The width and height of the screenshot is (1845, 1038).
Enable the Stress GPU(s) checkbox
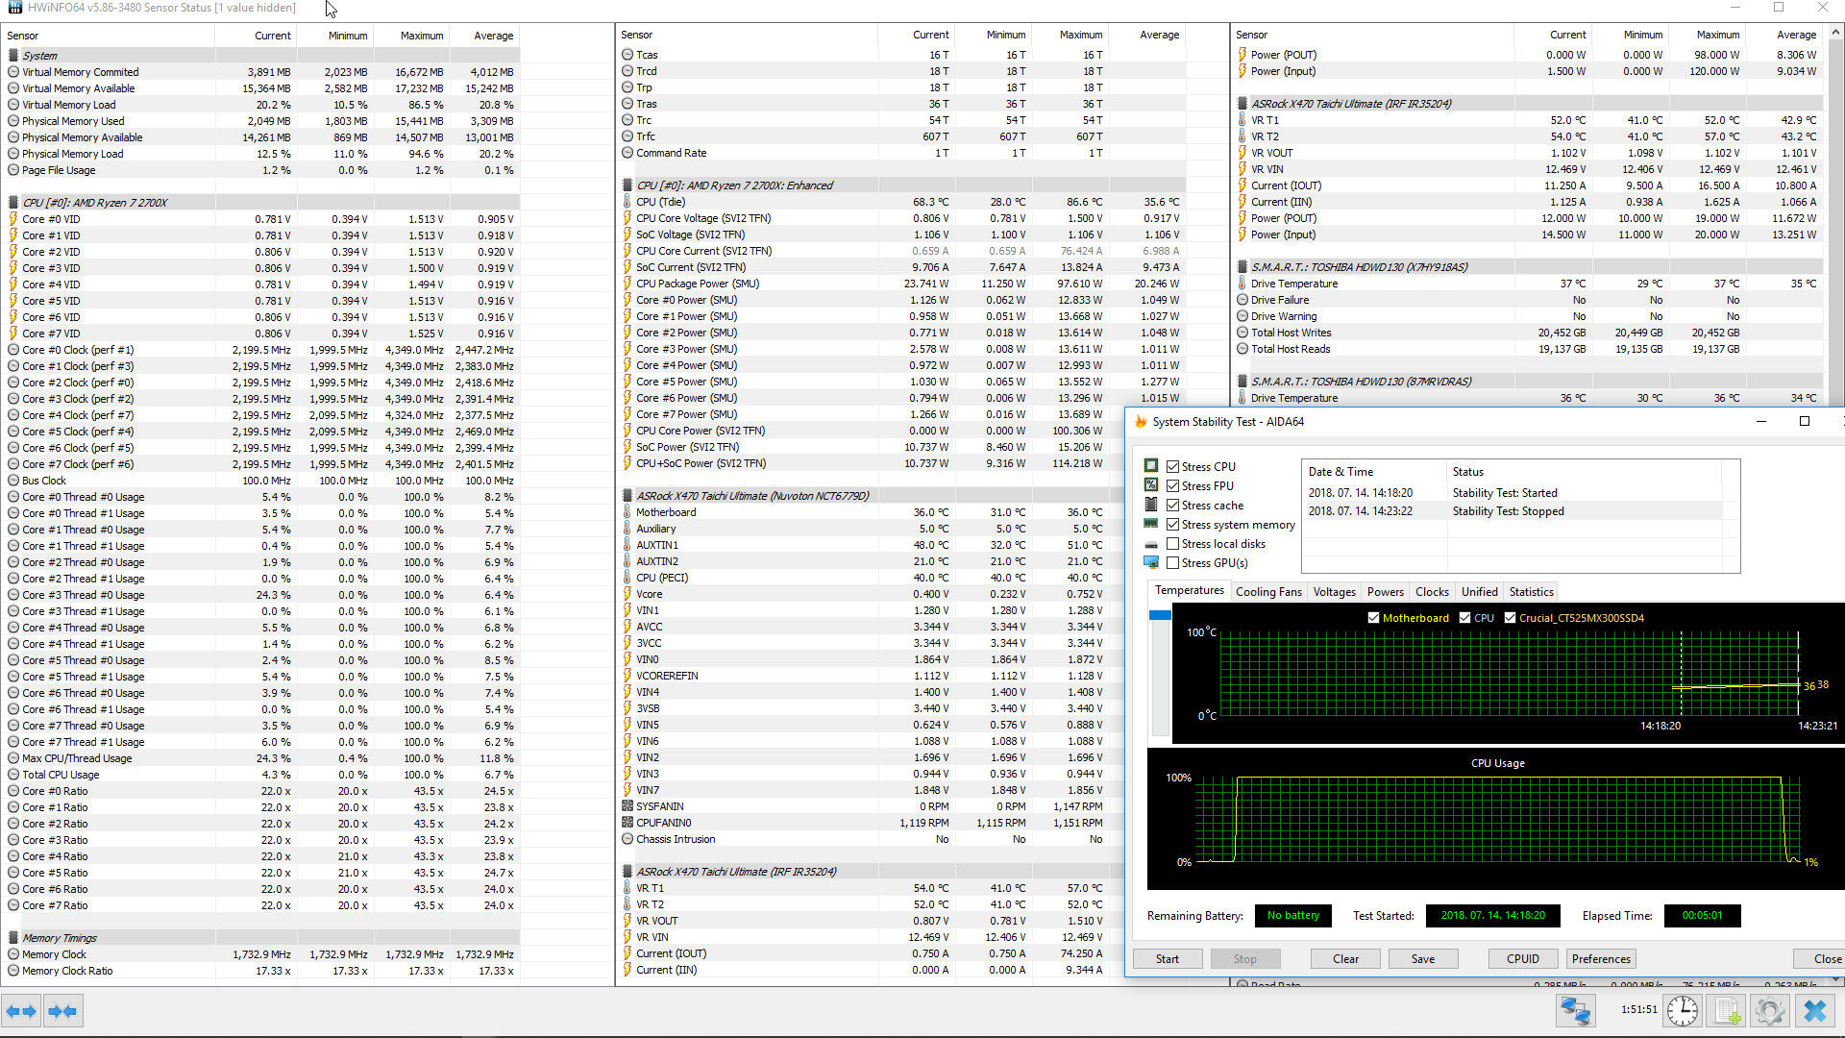click(x=1172, y=563)
